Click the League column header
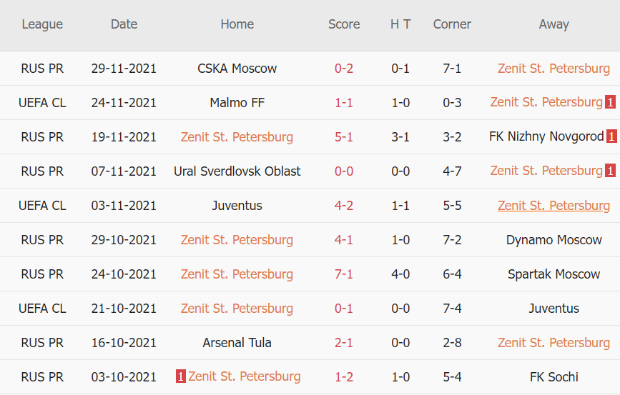The width and height of the screenshot is (620, 395). (x=42, y=24)
